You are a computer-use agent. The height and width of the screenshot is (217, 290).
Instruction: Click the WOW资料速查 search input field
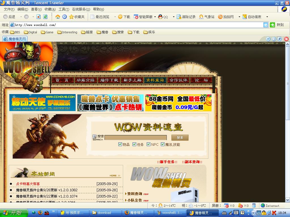click(x=136, y=138)
